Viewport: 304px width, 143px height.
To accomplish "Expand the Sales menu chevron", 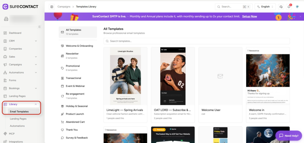I will 36,57.
